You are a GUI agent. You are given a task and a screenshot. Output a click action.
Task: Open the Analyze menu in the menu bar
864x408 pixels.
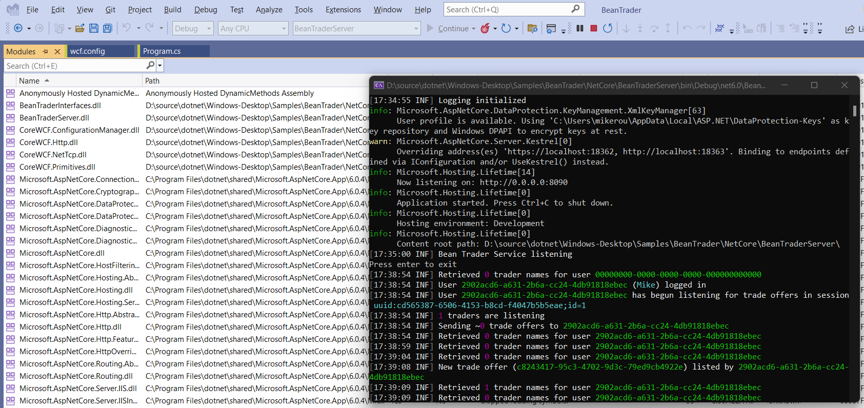tap(269, 10)
